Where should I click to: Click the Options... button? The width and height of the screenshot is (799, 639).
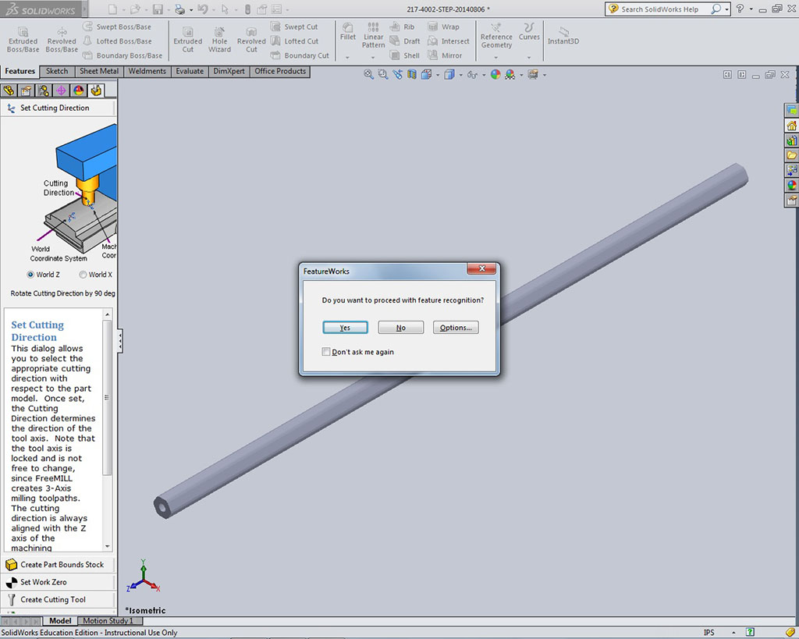click(456, 328)
